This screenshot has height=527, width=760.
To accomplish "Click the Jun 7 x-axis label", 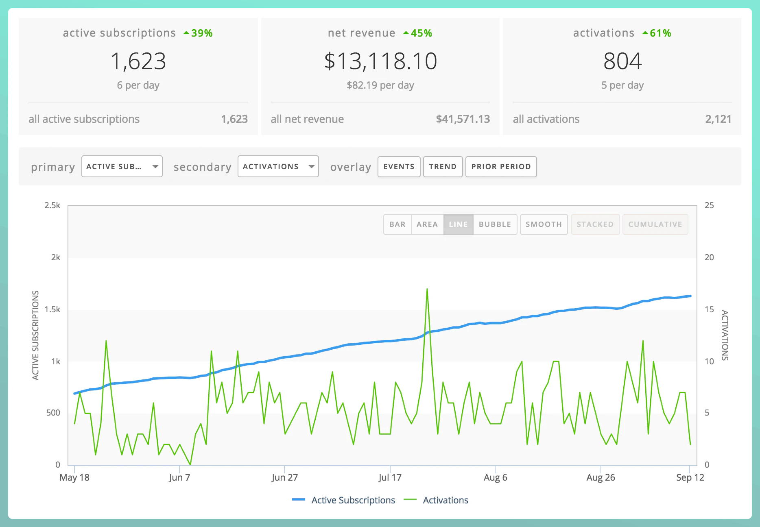I will [179, 477].
